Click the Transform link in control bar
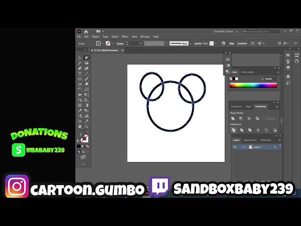Image resolution: width=301 pixels, height=226 pixels. [242, 43]
